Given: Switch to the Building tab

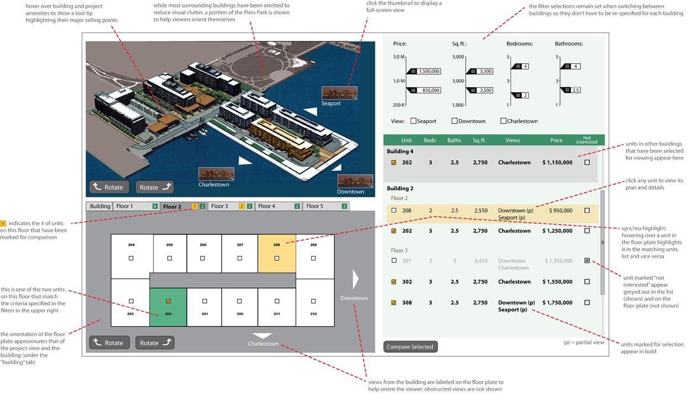Looking at the screenshot, I should coord(100,206).
